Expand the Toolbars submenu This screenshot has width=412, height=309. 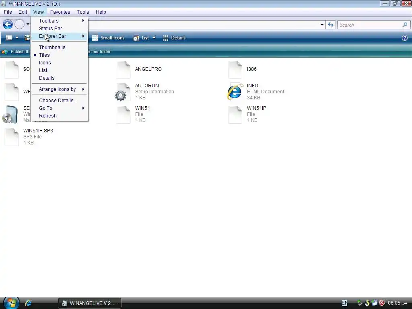coord(60,21)
